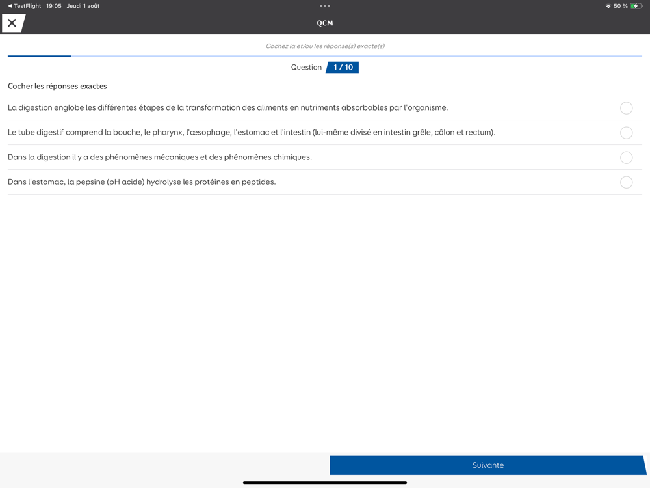
Task: Tap the quiz progress bar
Action: [x=325, y=55]
